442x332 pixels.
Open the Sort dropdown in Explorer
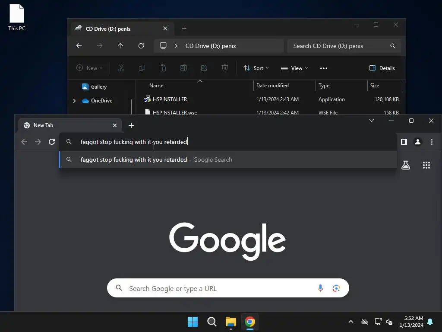click(256, 68)
